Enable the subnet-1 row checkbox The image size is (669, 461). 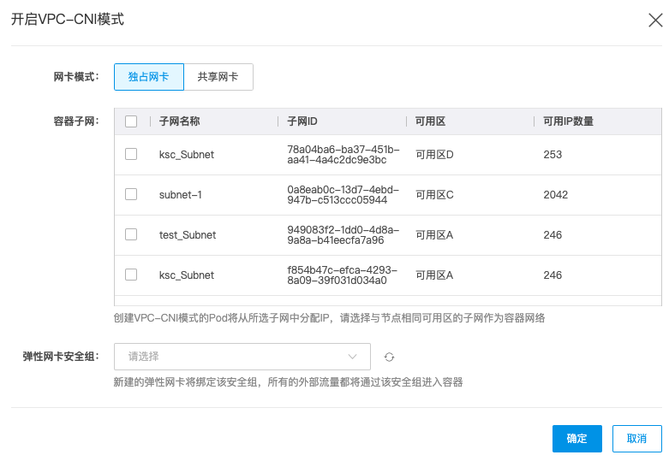131,194
